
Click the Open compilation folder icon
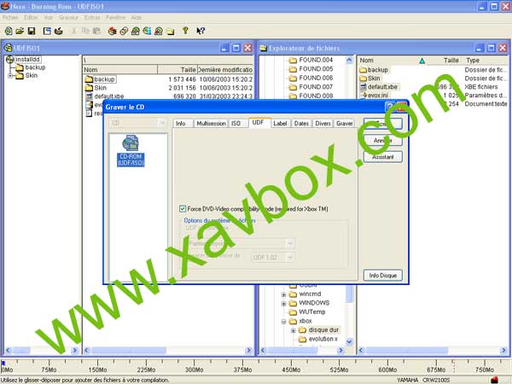point(20,31)
